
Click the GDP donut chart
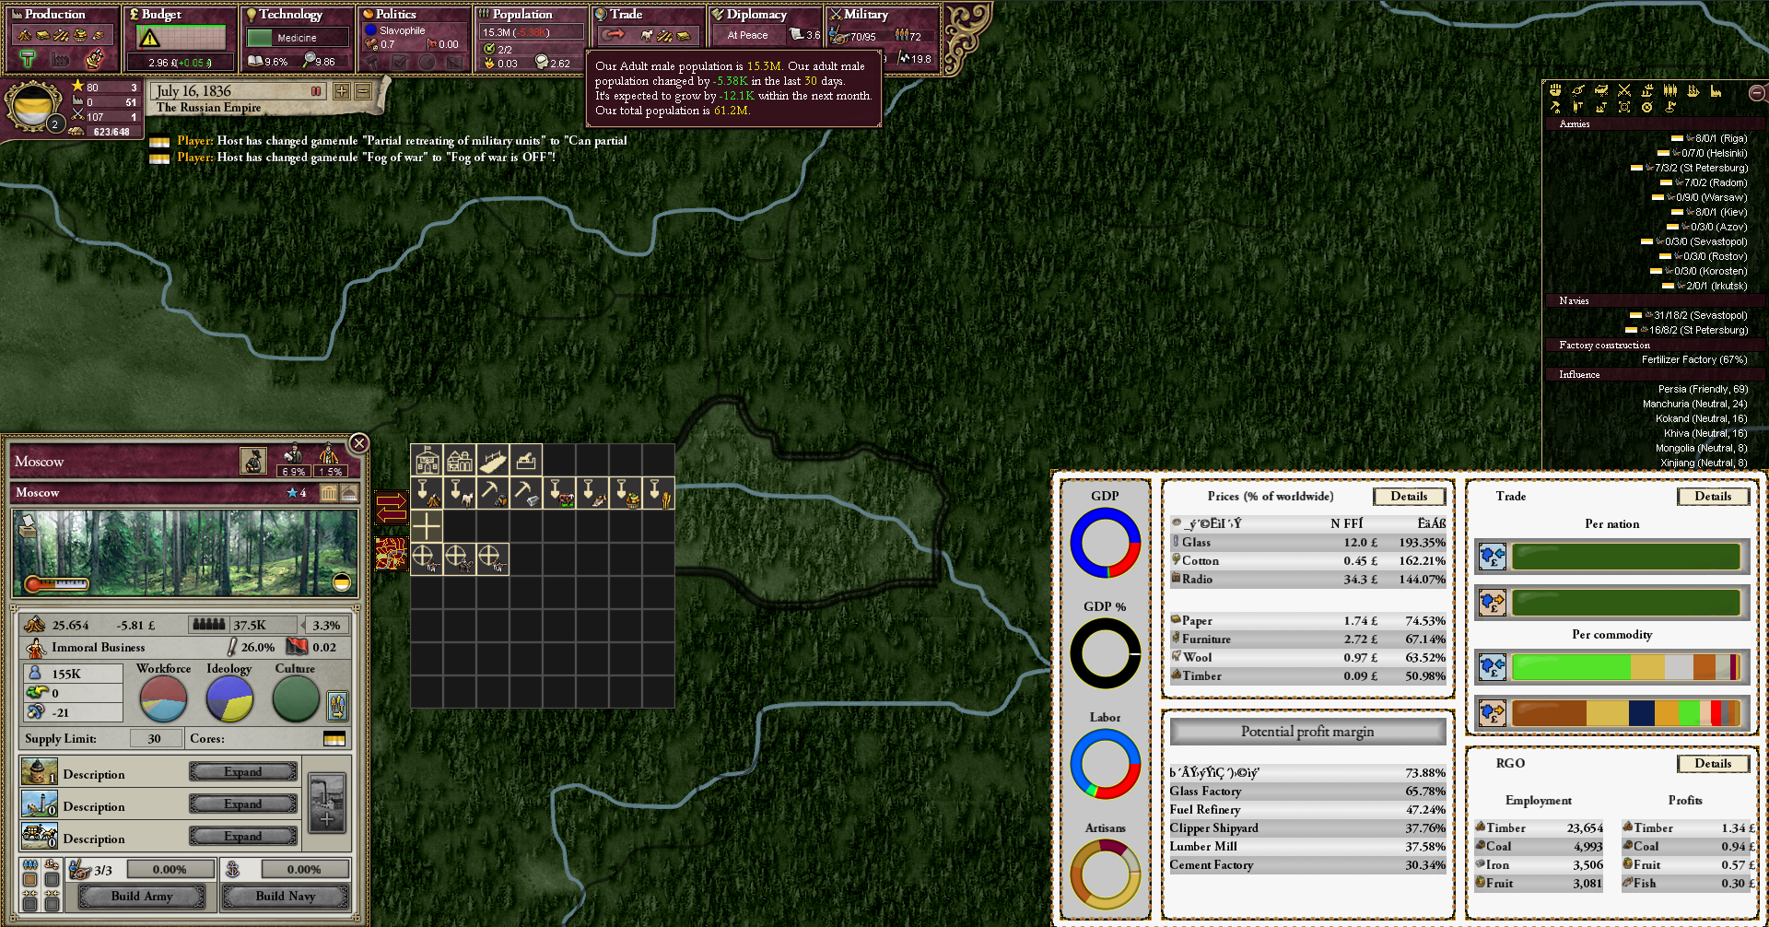point(1105,543)
